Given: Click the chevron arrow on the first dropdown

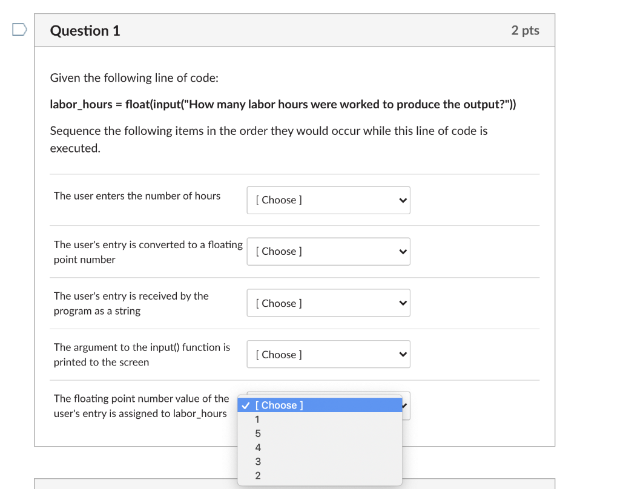Looking at the screenshot, I should pos(403,200).
